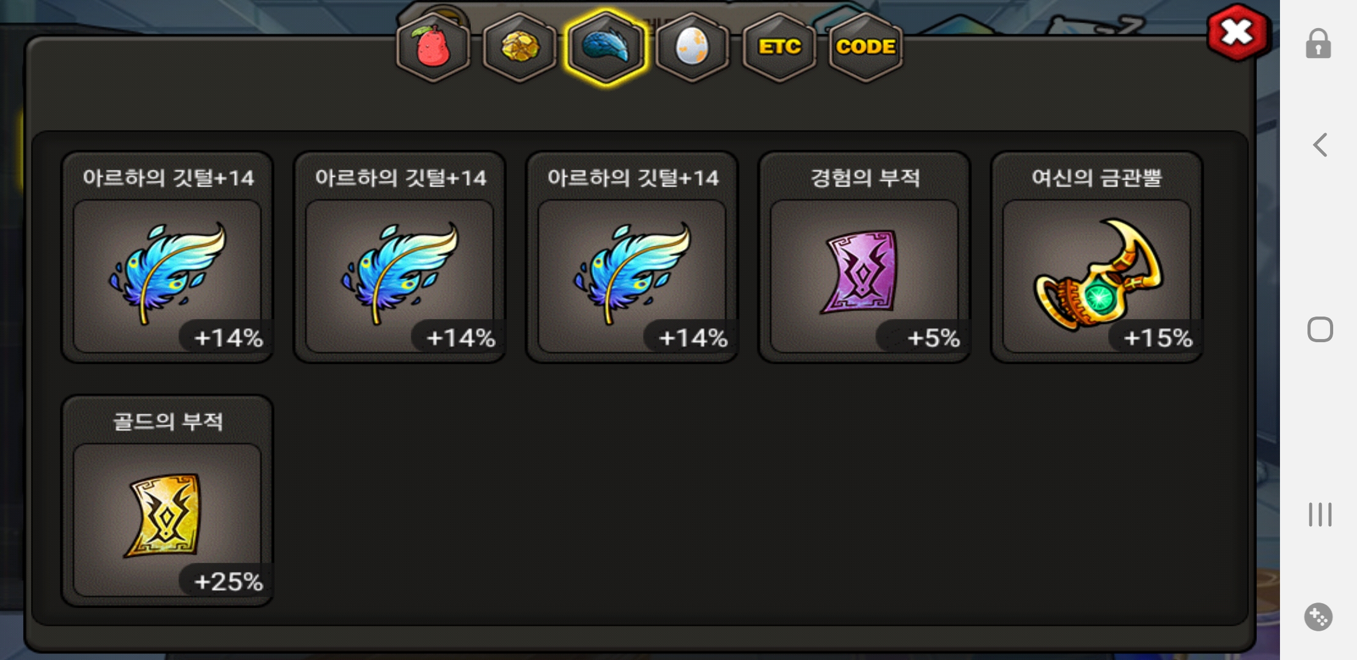The height and width of the screenshot is (660, 1357).
Task: Tap the +15% badge on 여신의 금관뿔
Action: (1156, 337)
